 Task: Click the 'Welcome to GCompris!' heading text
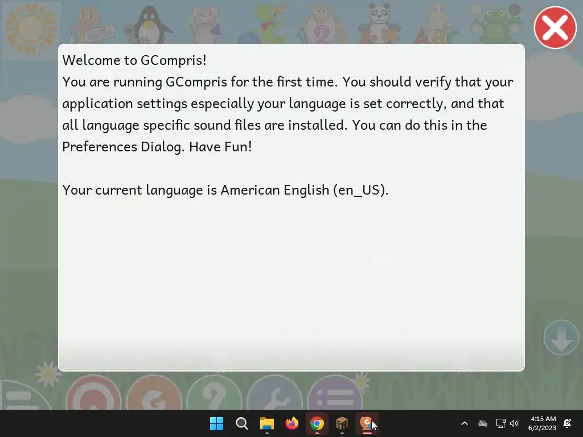click(134, 60)
